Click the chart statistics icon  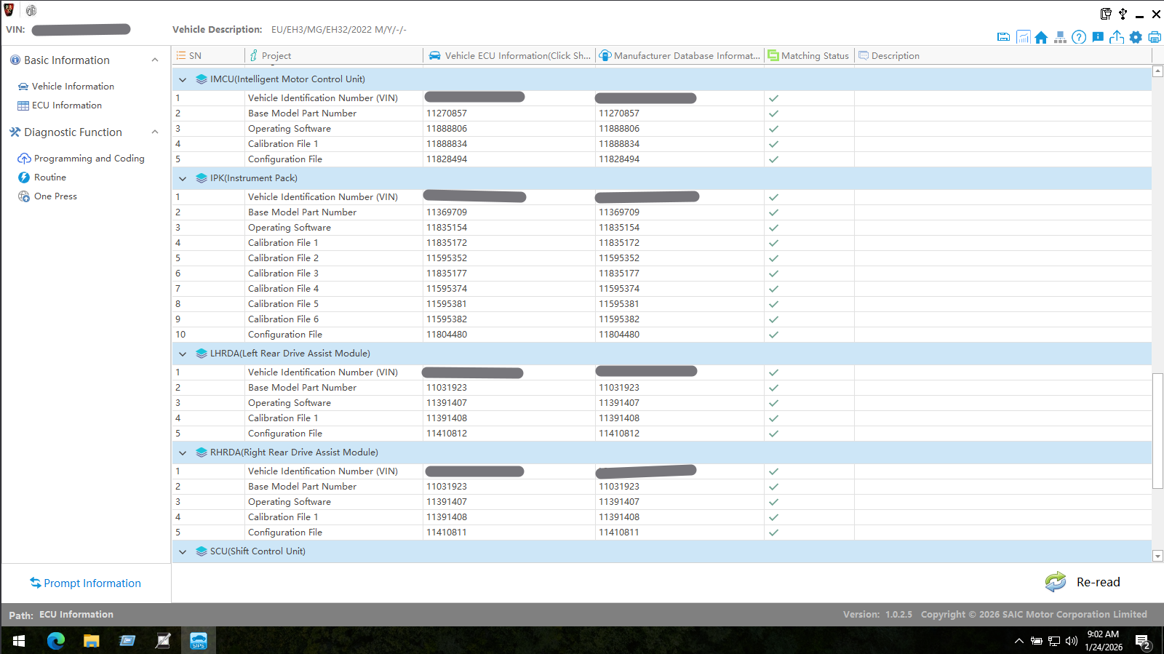[x=1023, y=37]
